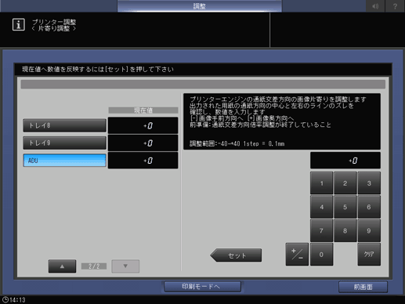Apply the value with セット button
This screenshot has height=304, width=405.
[236, 255]
